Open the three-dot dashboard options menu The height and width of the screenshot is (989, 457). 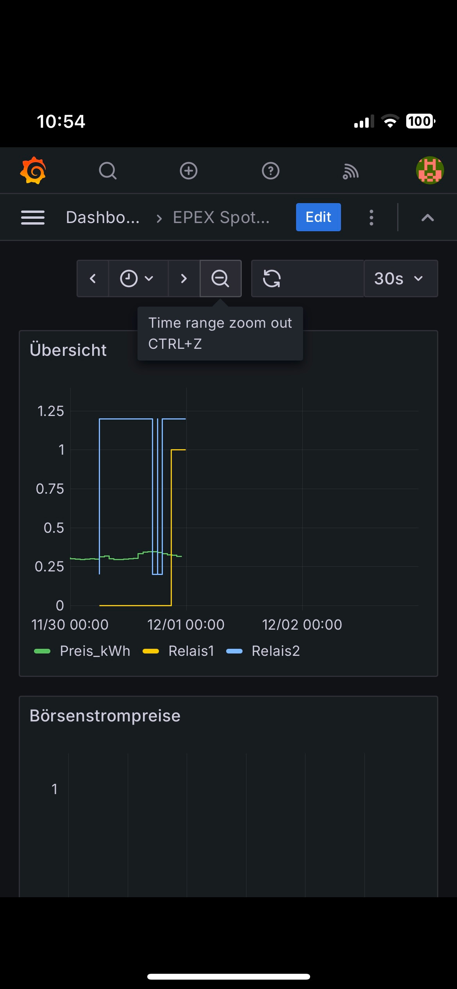click(x=371, y=218)
